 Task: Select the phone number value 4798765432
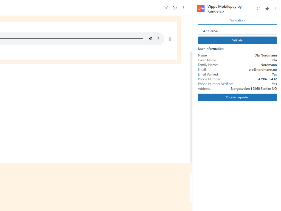267,79
